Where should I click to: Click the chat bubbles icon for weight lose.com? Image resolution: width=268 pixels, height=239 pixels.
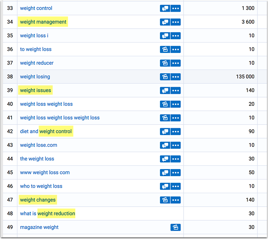click(165, 145)
